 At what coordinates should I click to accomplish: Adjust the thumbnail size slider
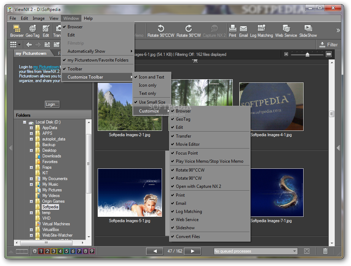point(307,54)
